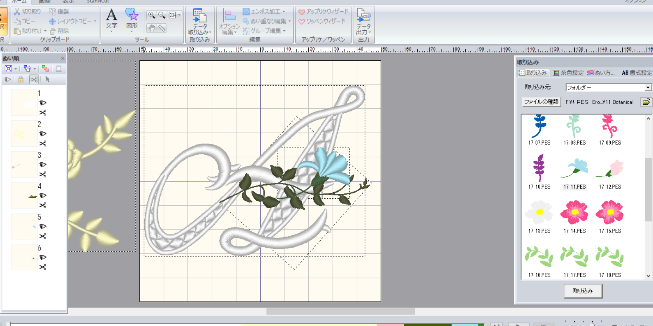The width and height of the screenshot is (653, 326).
Task: Switch to the Sewing Attributes (ぬい方) tab
Action: pos(601,73)
